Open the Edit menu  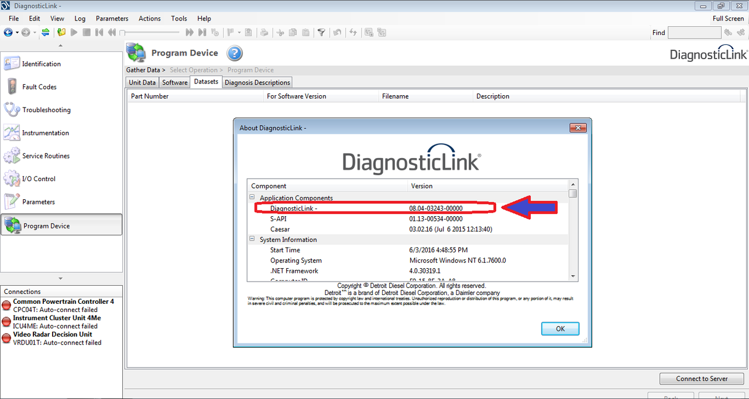coord(35,19)
